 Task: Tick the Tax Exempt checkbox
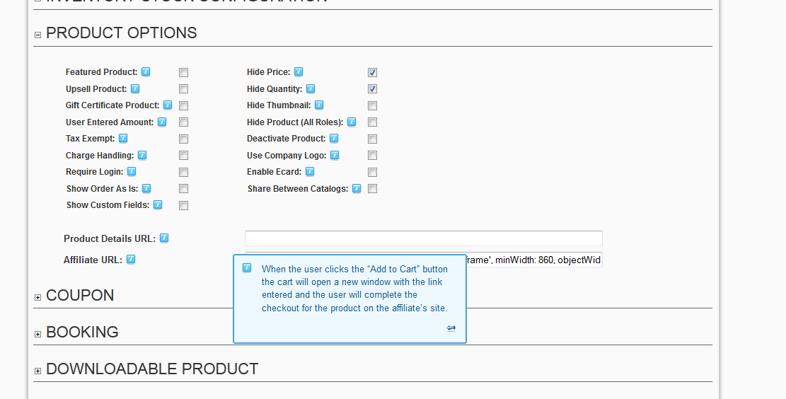(x=183, y=139)
